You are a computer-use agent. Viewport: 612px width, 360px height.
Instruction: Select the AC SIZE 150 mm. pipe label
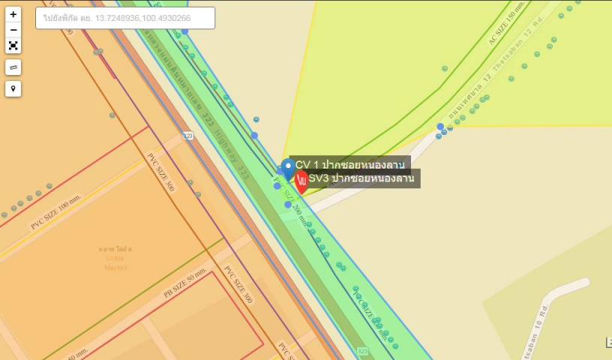(x=507, y=23)
